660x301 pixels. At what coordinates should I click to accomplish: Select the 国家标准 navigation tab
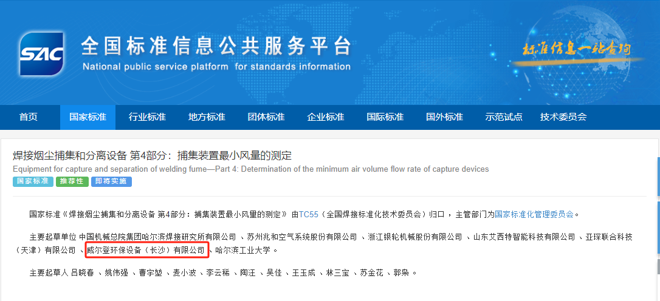pyautogui.click(x=88, y=117)
